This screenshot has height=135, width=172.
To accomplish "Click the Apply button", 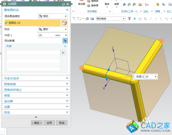I will tap(49, 123).
